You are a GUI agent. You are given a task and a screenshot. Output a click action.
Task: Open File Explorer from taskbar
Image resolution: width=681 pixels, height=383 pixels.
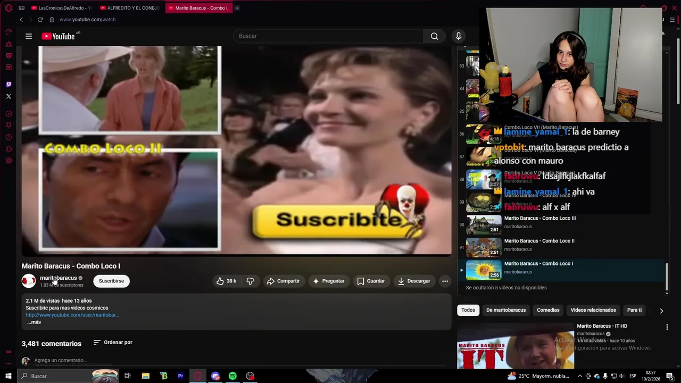[x=146, y=376]
